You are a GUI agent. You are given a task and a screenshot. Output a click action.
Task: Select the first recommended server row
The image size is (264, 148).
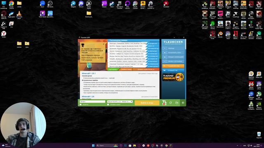click(x=133, y=44)
